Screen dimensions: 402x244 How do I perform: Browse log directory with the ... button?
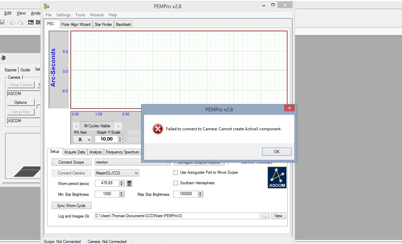(x=266, y=216)
